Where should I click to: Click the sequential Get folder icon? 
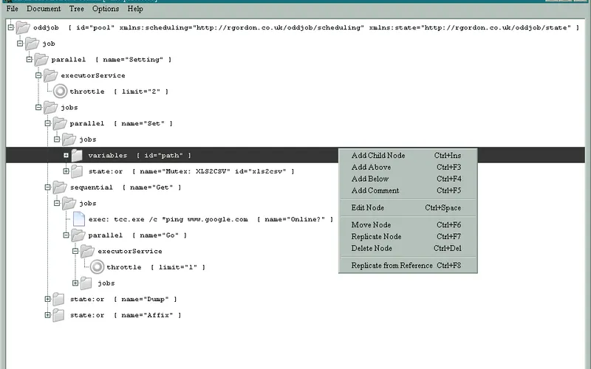(x=60, y=187)
